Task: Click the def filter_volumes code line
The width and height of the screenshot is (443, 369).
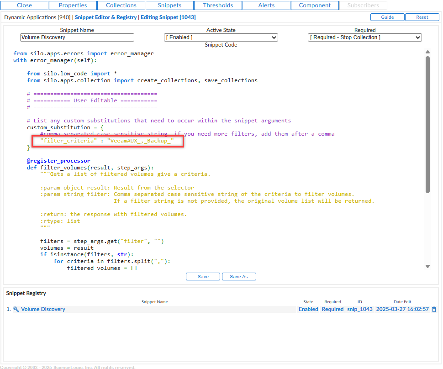Action: coord(90,168)
